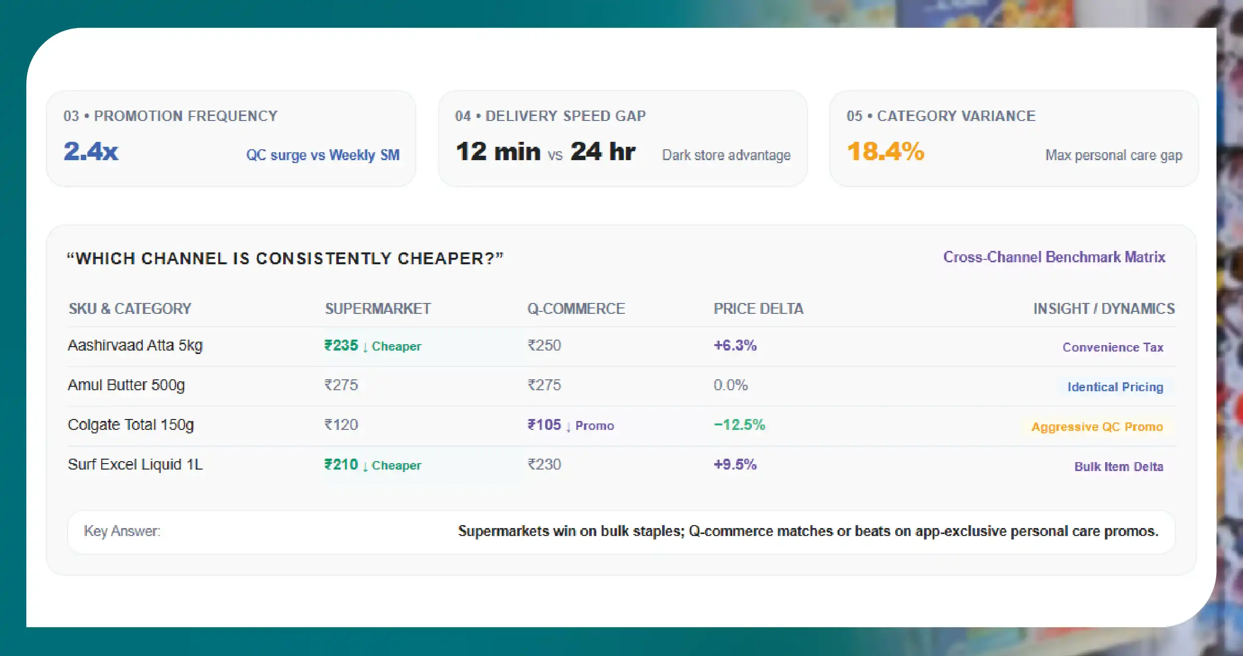The width and height of the screenshot is (1243, 656).
Task: Select the 'Supermarkets win on bulk staples' summary sentence
Action: tap(808, 531)
